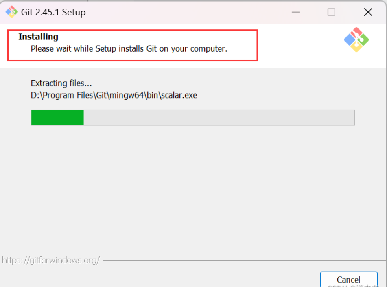The width and height of the screenshot is (387, 287).
Task: Open the gitforwindows.org link
Action: click(51, 260)
